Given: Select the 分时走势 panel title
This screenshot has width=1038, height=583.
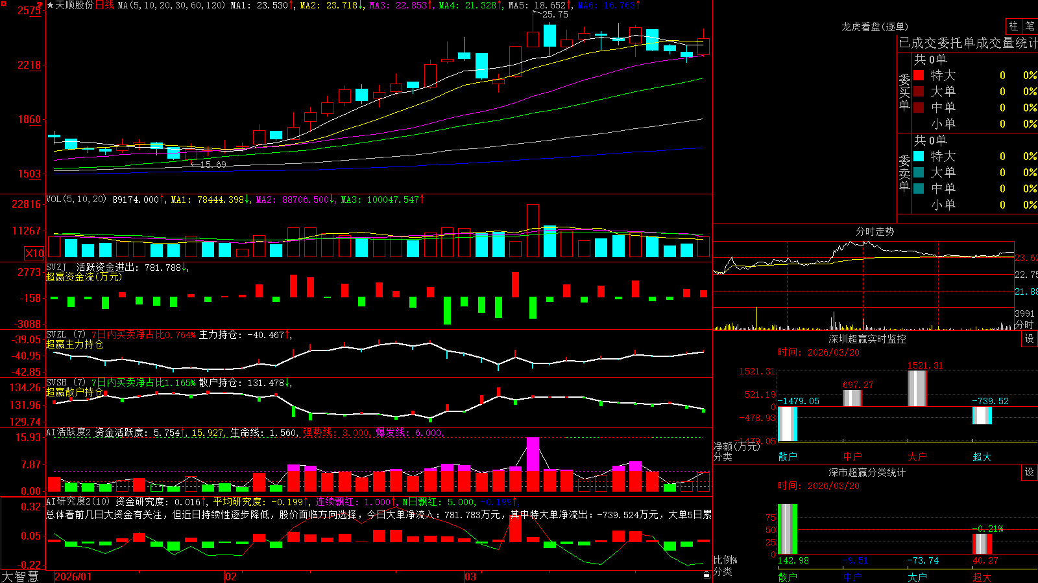Looking at the screenshot, I should coord(875,231).
